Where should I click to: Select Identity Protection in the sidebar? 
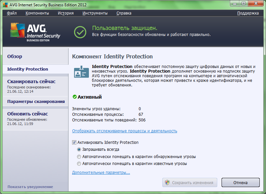pyautogui.click(x=36, y=69)
